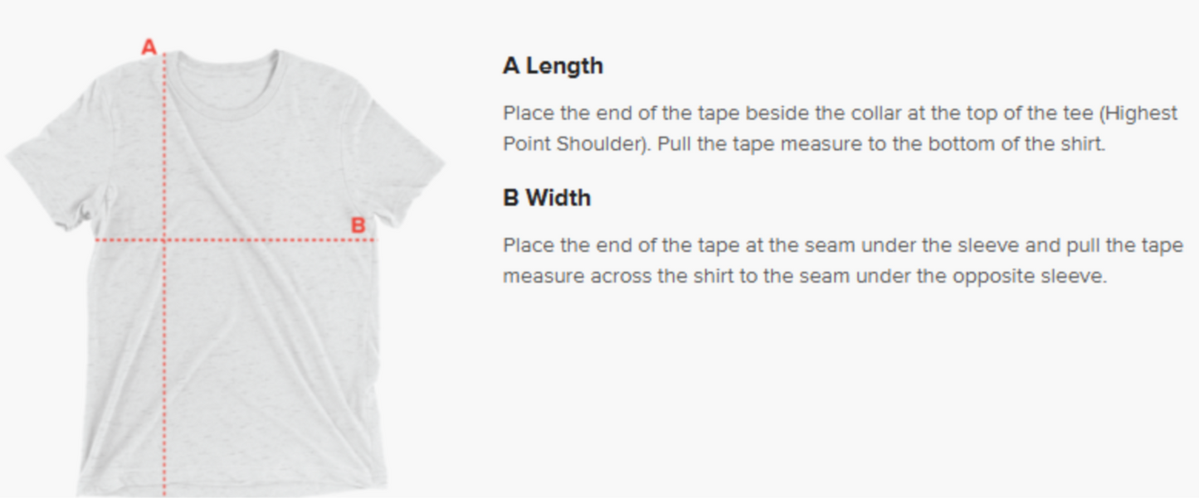Click the left end of the width line

[98, 240]
